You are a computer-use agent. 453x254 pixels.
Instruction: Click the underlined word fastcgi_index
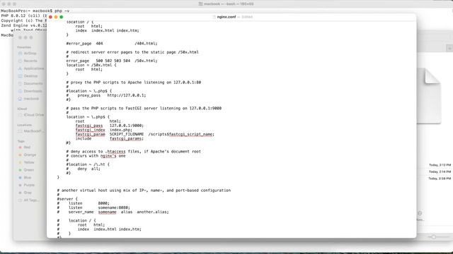(90, 130)
